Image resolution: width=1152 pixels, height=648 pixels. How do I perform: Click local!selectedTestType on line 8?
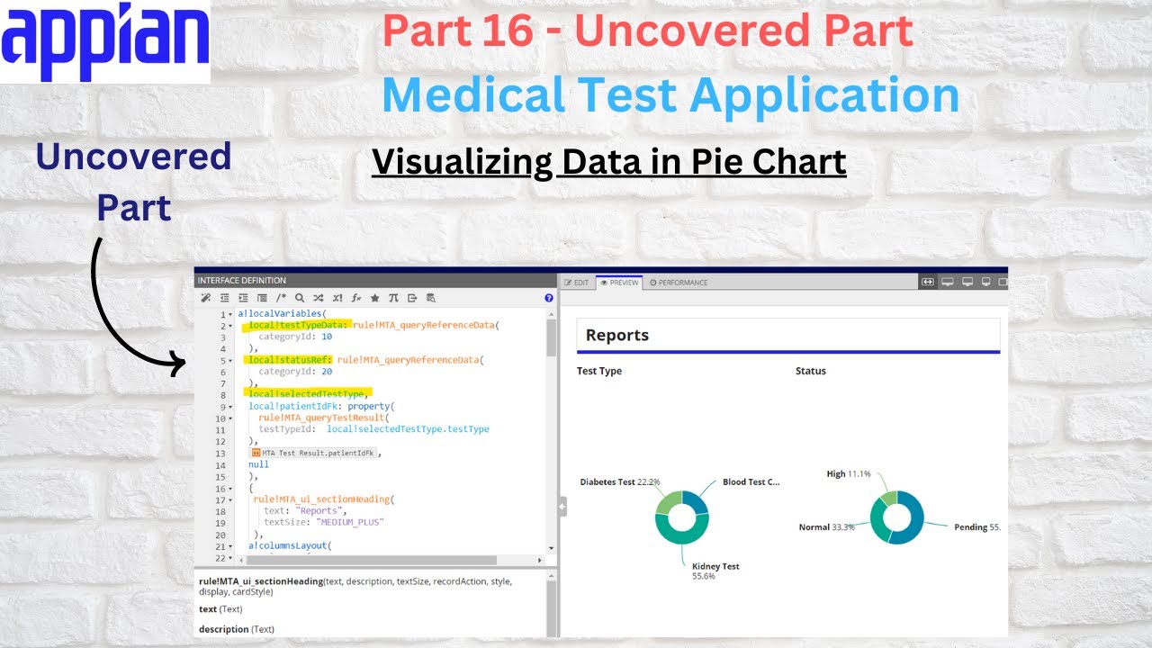pos(306,394)
